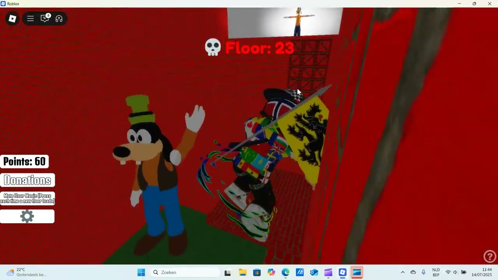Screen dimensions: 498x280
Task: Open the NLD BEP language switcher
Action: coord(436,272)
